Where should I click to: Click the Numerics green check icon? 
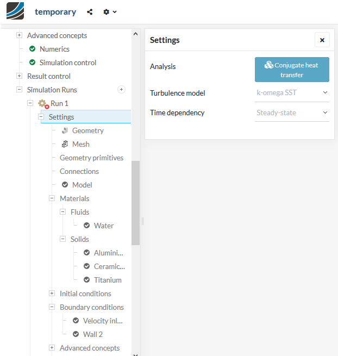32,49
